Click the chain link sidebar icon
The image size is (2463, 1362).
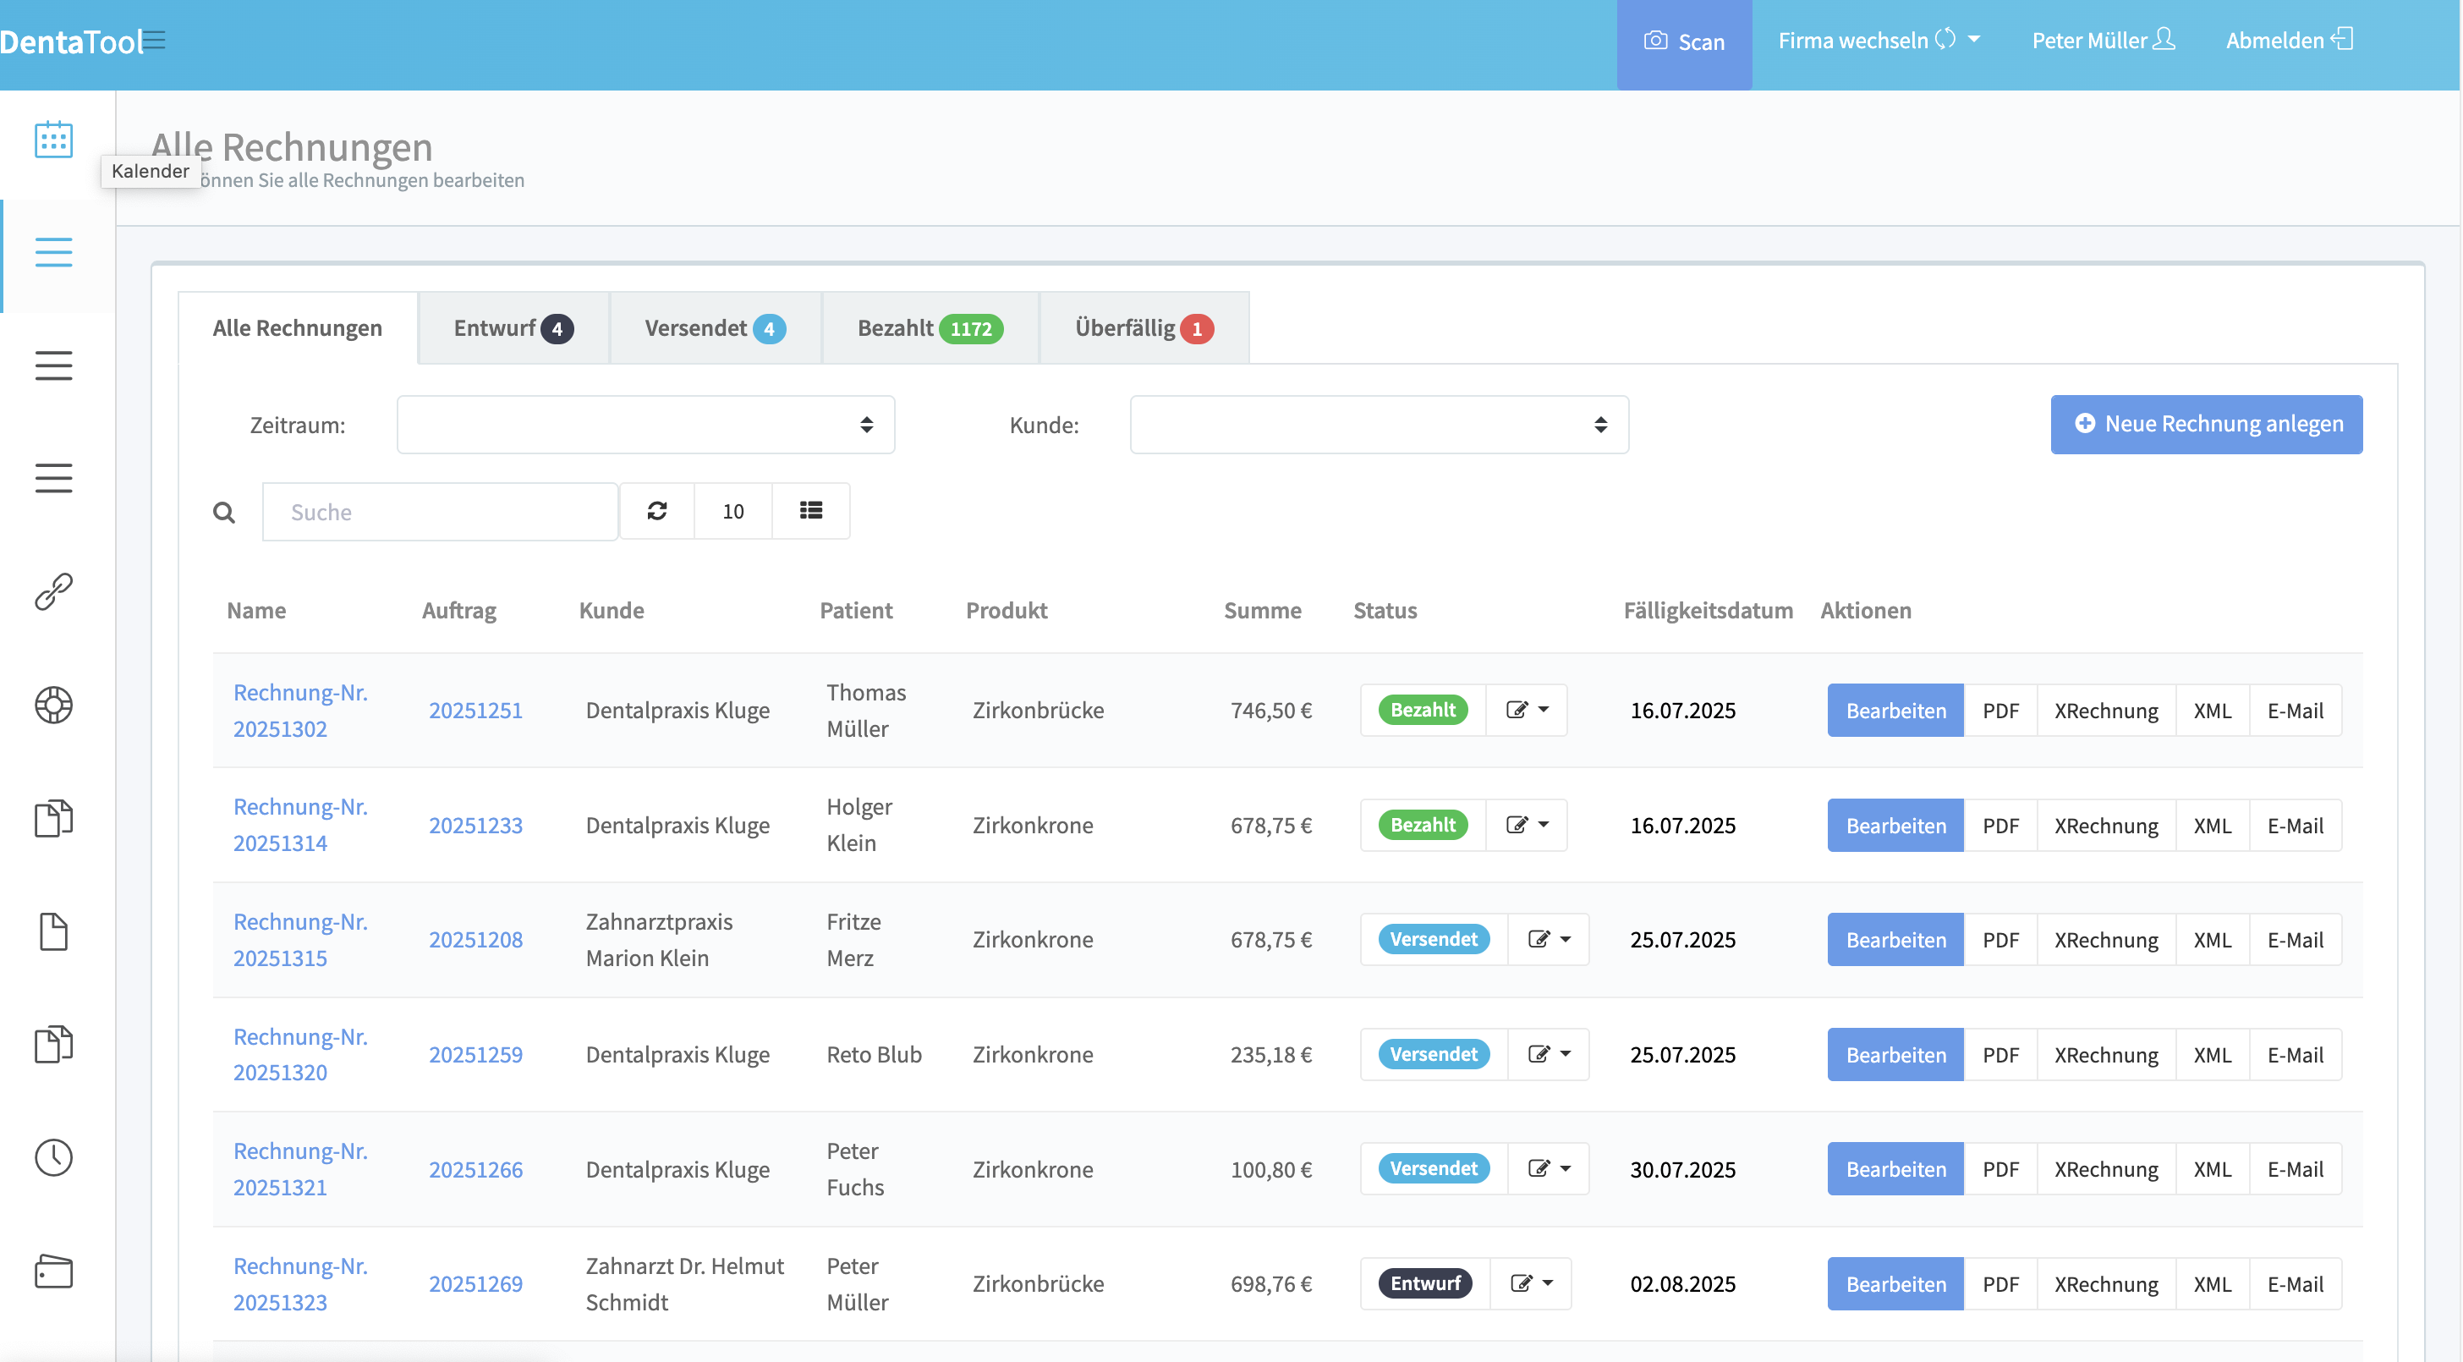click(x=53, y=591)
